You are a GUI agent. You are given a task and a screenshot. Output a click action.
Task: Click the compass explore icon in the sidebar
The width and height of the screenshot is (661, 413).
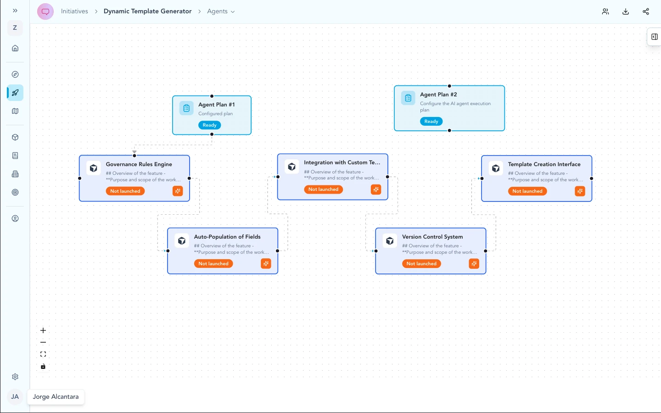coord(15,74)
